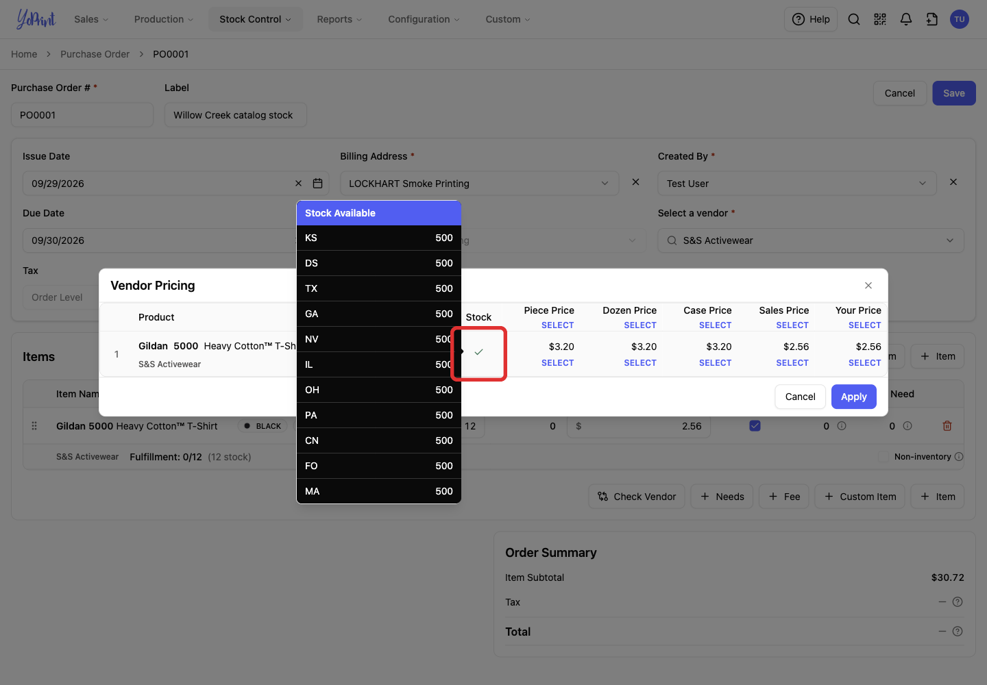This screenshot has height=685, width=987.
Task: Open the Configuration menu
Action: point(424,19)
